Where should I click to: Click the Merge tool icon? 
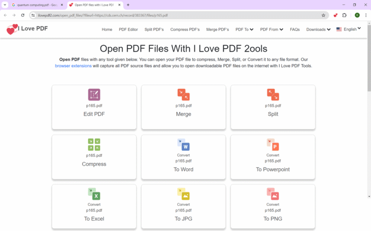click(x=184, y=94)
